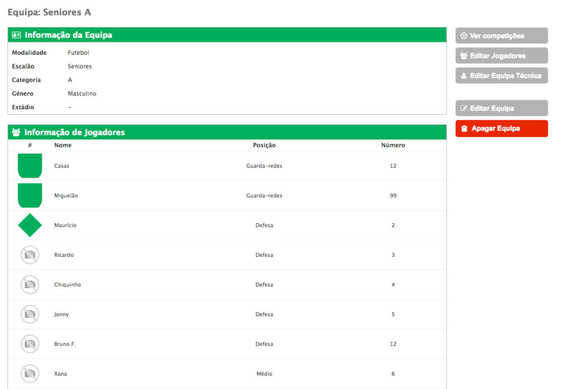The height and width of the screenshot is (389, 561).
Task: Click the Nome column header
Action: 63,145
